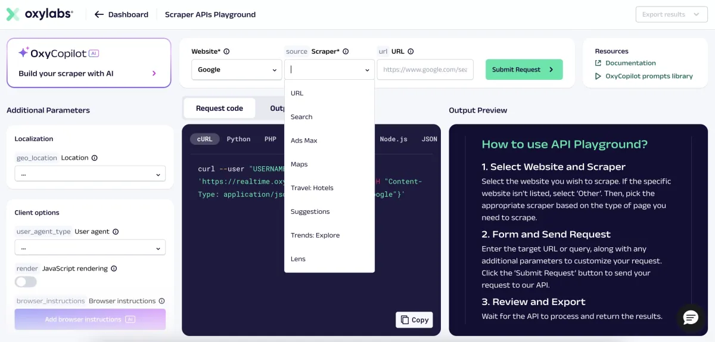Click the Output Preview heading
Screen dimensions: 715x342
pyautogui.click(x=478, y=110)
